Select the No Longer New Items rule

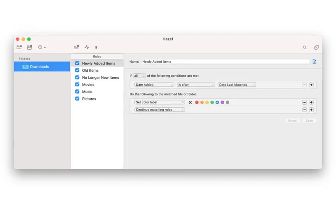point(100,78)
